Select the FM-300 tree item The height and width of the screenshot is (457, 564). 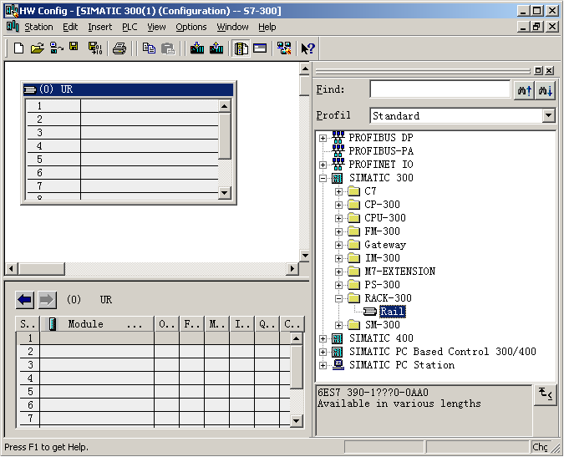click(382, 231)
